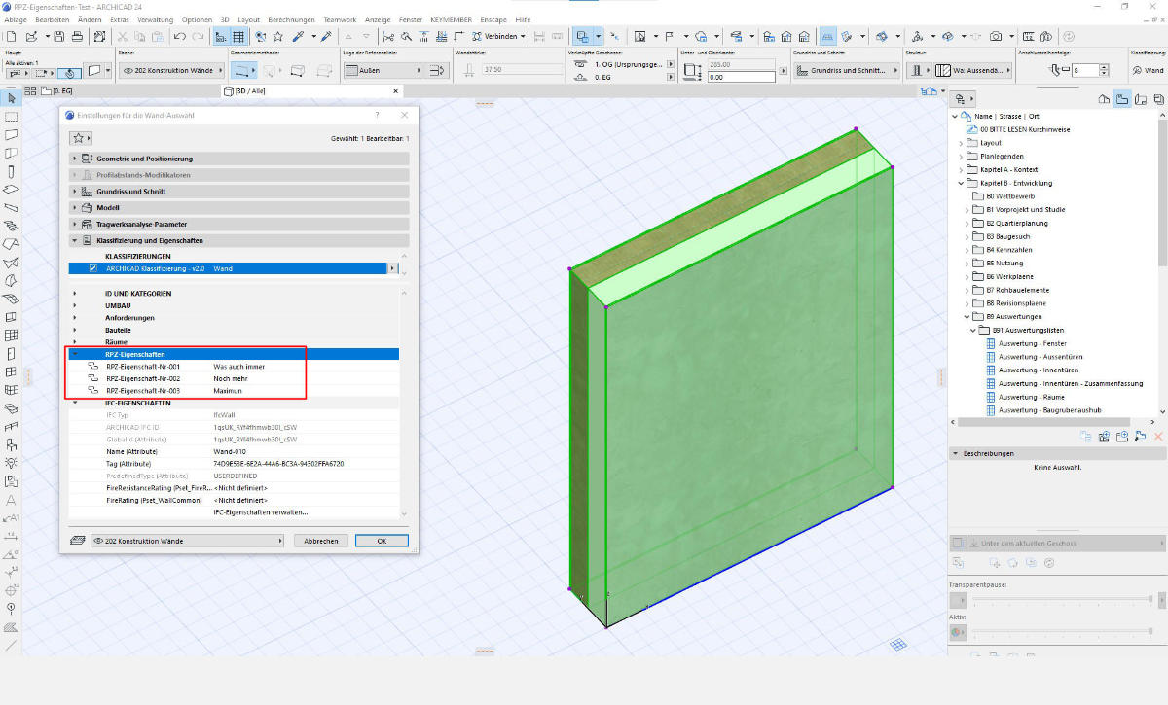The height and width of the screenshot is (705, 1168).
Task: Expand the Layout folder in Navigator
Action: click(962, 143)
